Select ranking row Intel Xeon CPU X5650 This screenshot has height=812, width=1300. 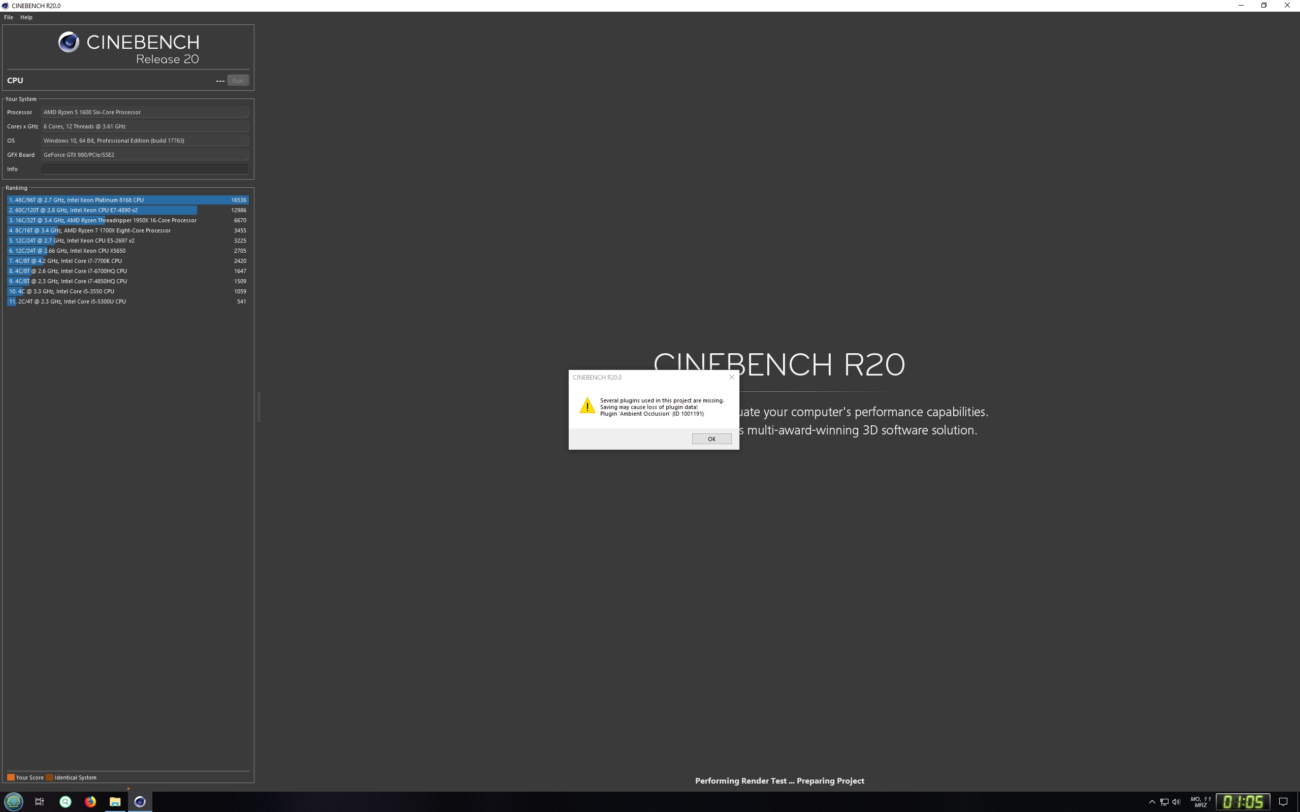128,251
